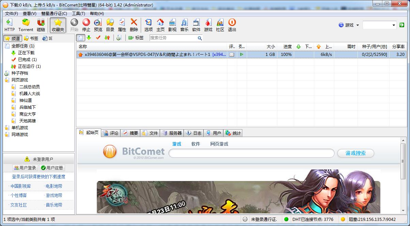The image size is (410, 226).
Task: Toggle the favorites (收藏夹) panel button
Action: pos(58,25)
